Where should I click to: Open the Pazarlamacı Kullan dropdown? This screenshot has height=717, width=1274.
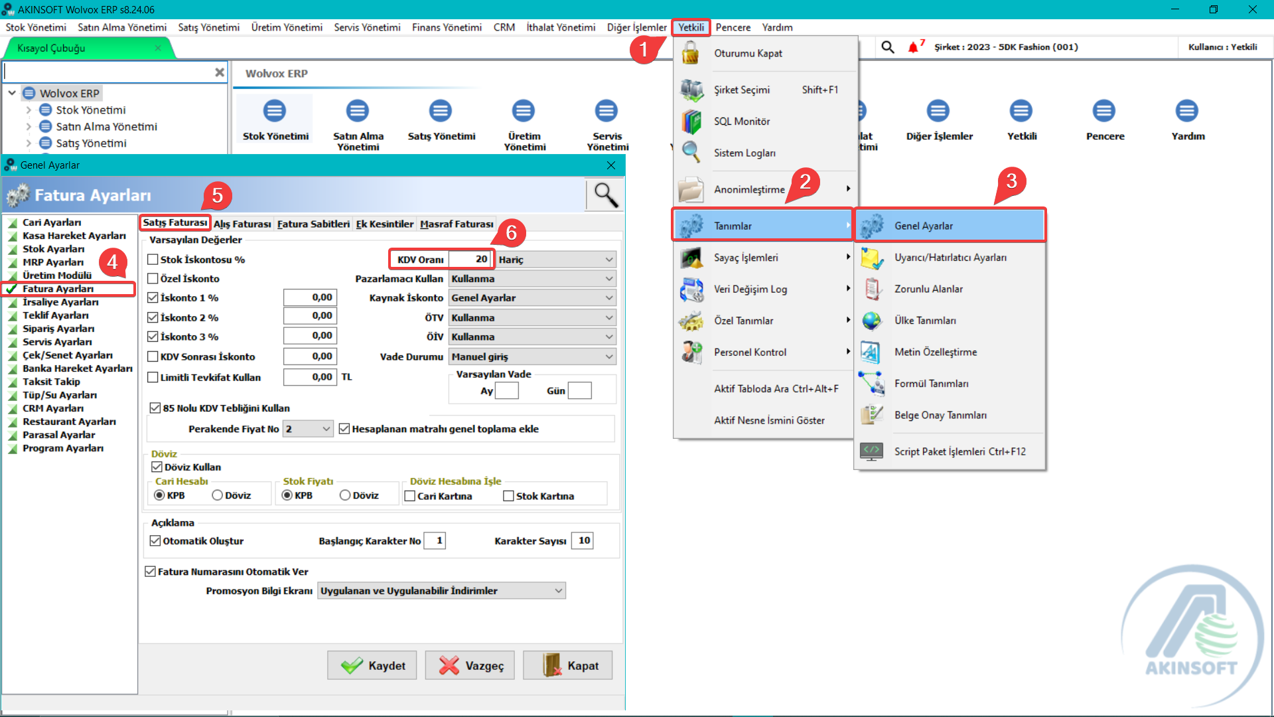(532, 279)
